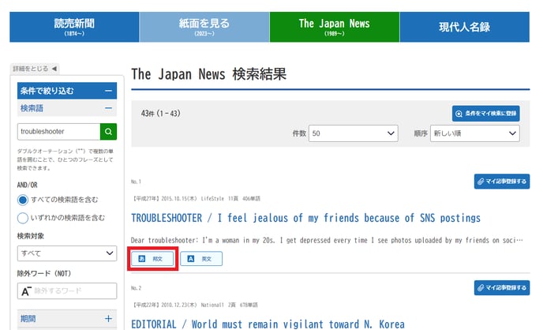Register second article to My Articles
This screenshot has height=330, width=543.
[x=501, y=288]
